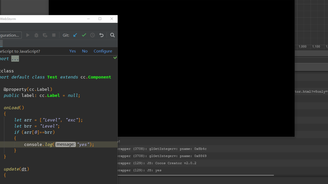Click the Git Commit green checkmark icon
This screenshot has width=328, height=184.
[x=84, y=35]
